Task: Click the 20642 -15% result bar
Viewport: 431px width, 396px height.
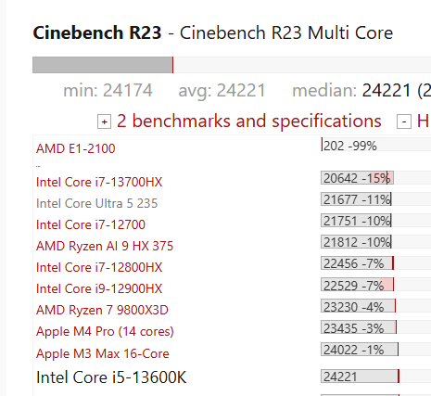Action: [x=357, y=178]
